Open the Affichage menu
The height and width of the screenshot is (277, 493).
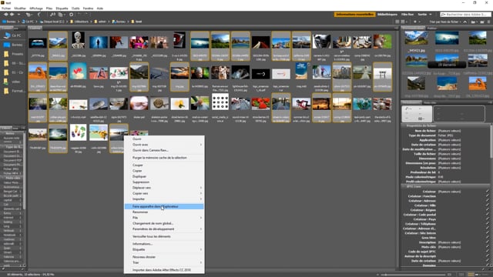[36, 8]
